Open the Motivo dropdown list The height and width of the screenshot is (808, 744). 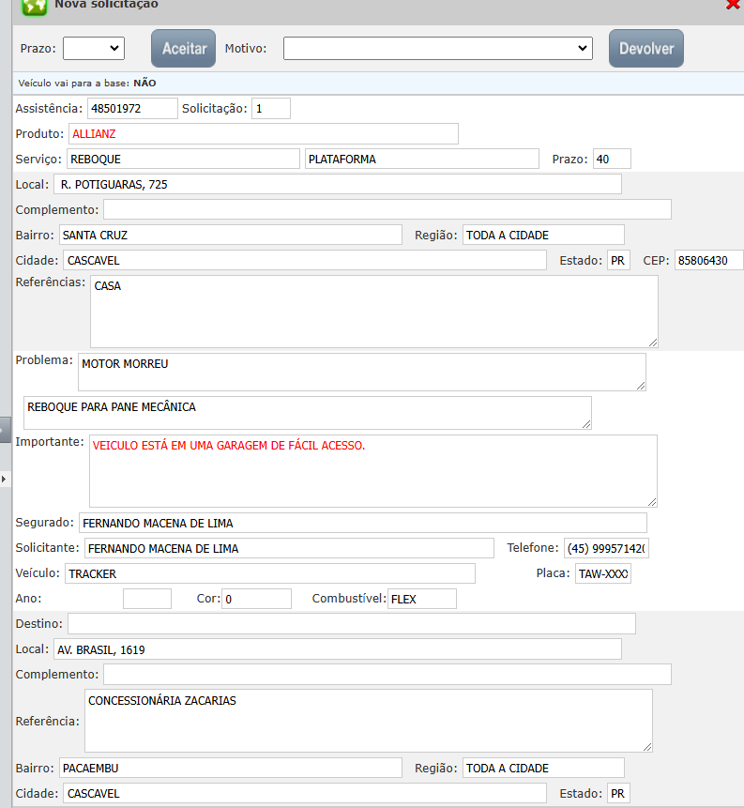click(437, 48)
